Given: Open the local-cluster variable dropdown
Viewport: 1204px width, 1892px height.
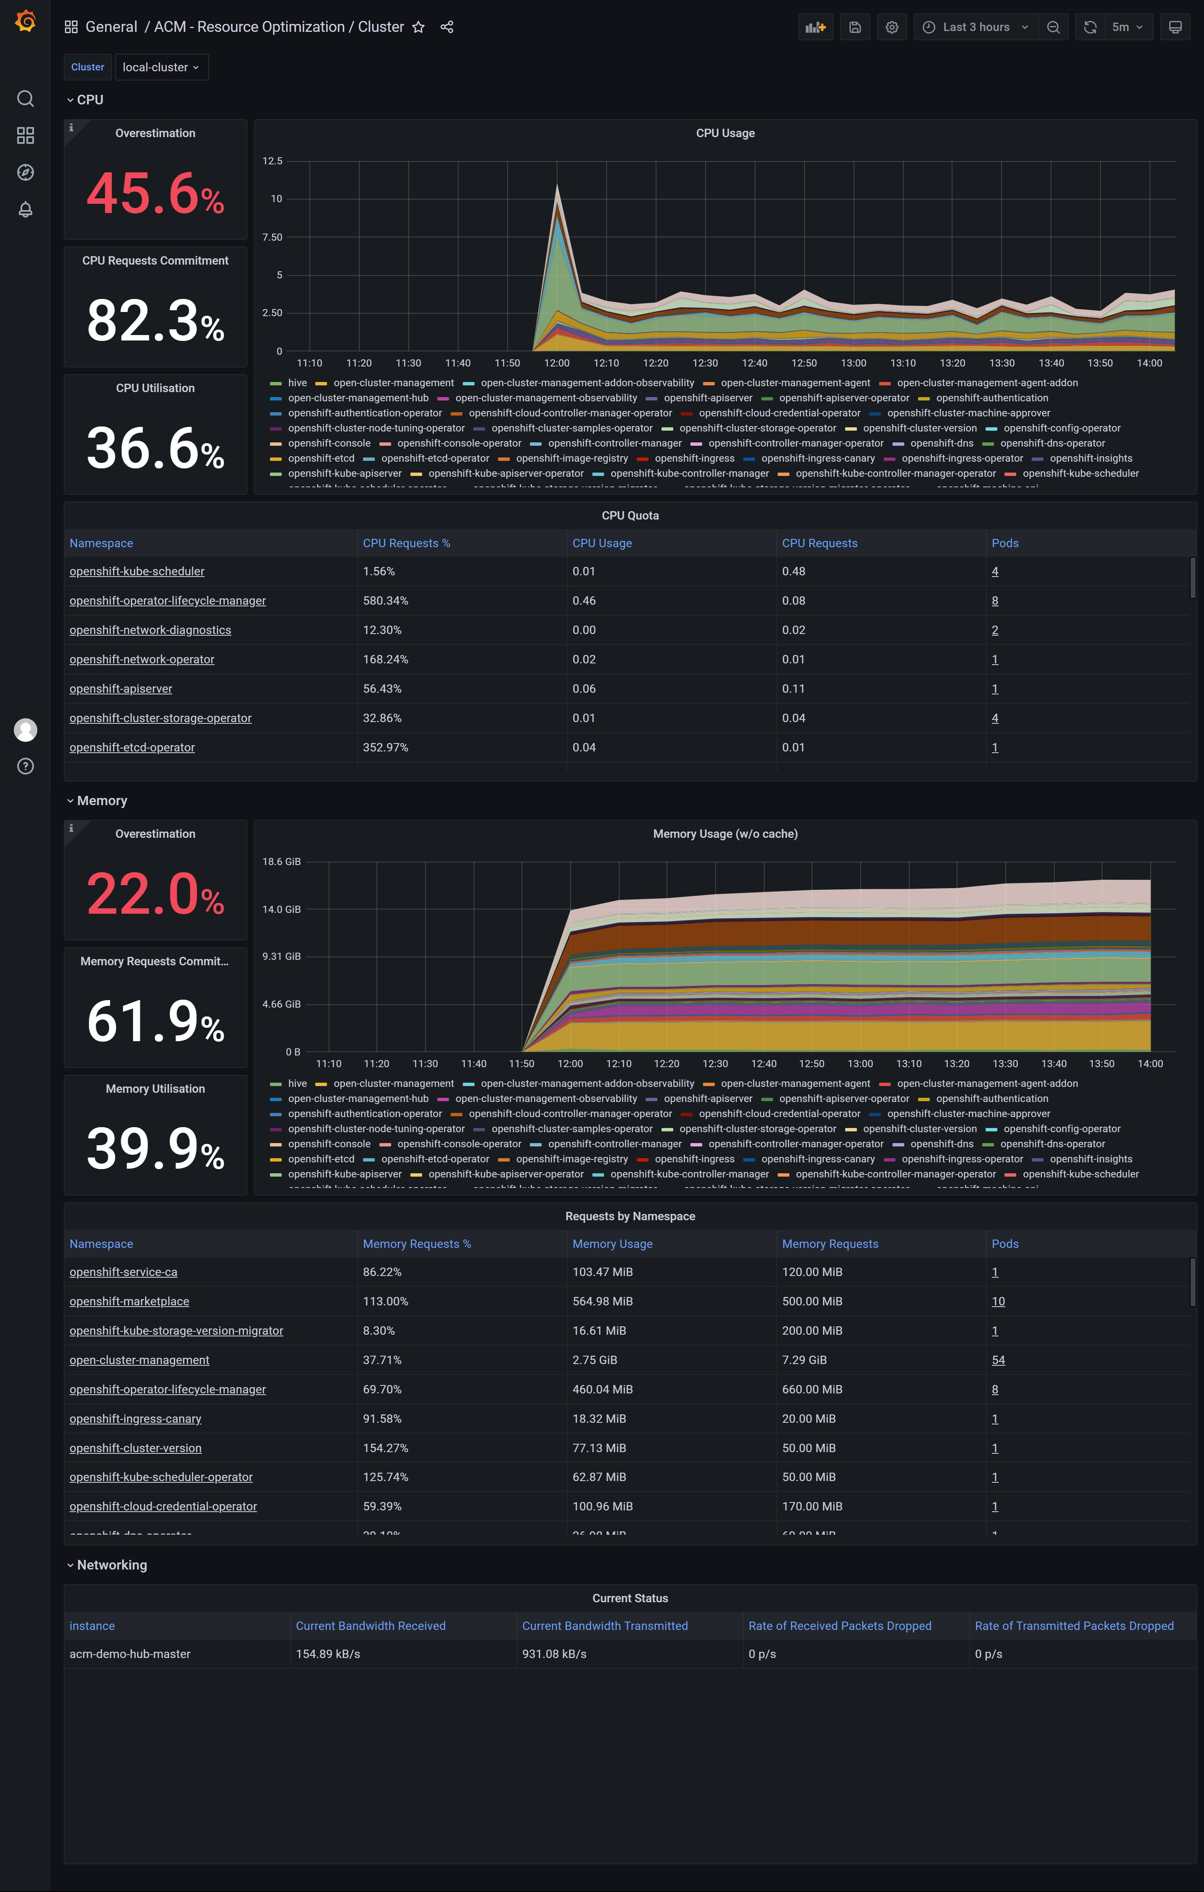Looking at the screenshot, I should pos(161,68).
